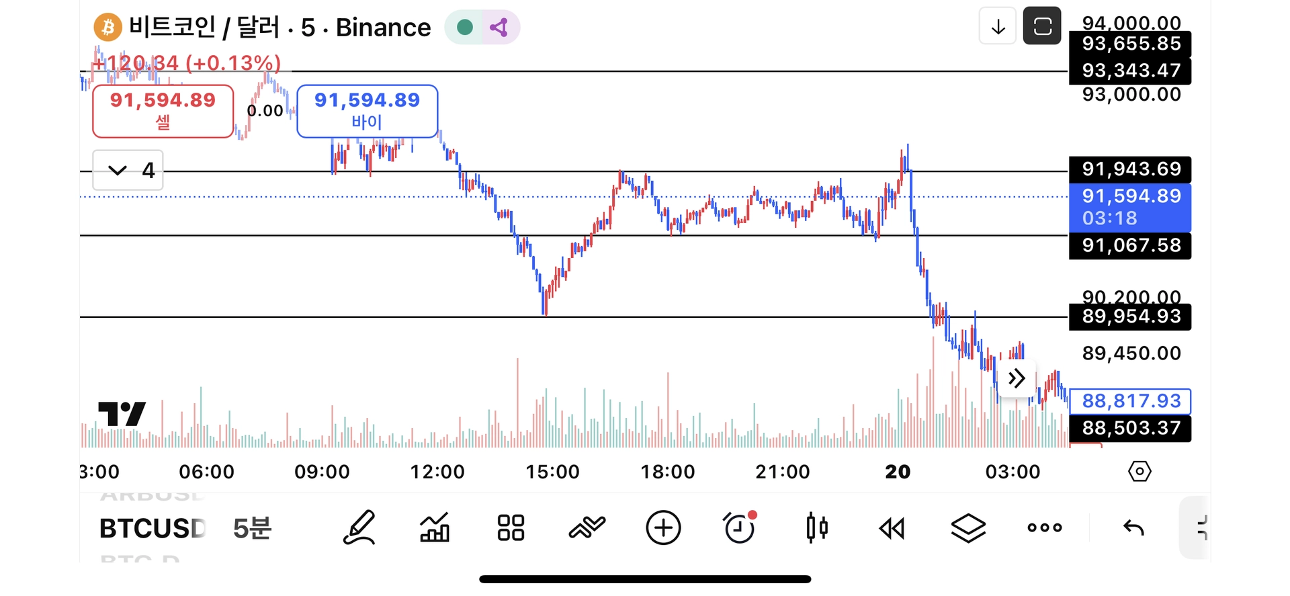Toggle the fullscreen button at top right

[1042, 26]
